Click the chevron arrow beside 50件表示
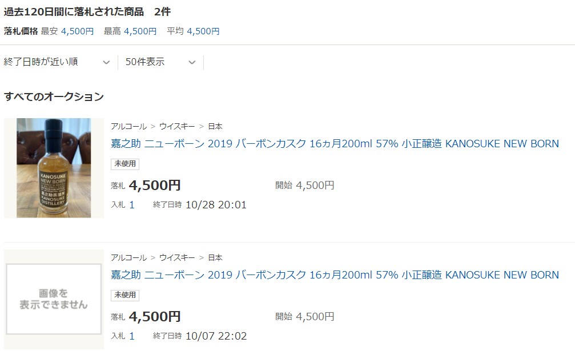Image resolution: width=575 pixels, height=351 pixels. 192,62
